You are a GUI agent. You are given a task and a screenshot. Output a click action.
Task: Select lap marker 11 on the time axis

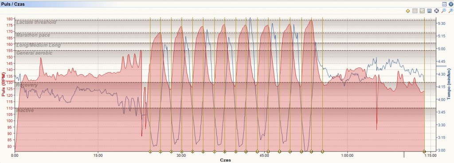pyautogui.click(x=257, y=152)
